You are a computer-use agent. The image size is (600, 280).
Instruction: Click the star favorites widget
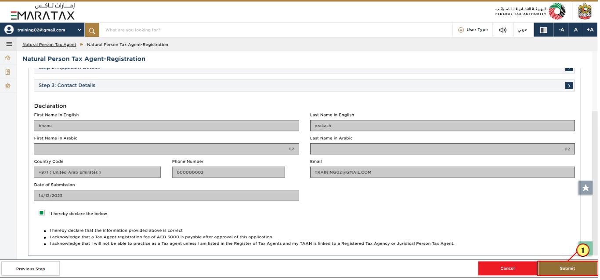click(586, 188)
